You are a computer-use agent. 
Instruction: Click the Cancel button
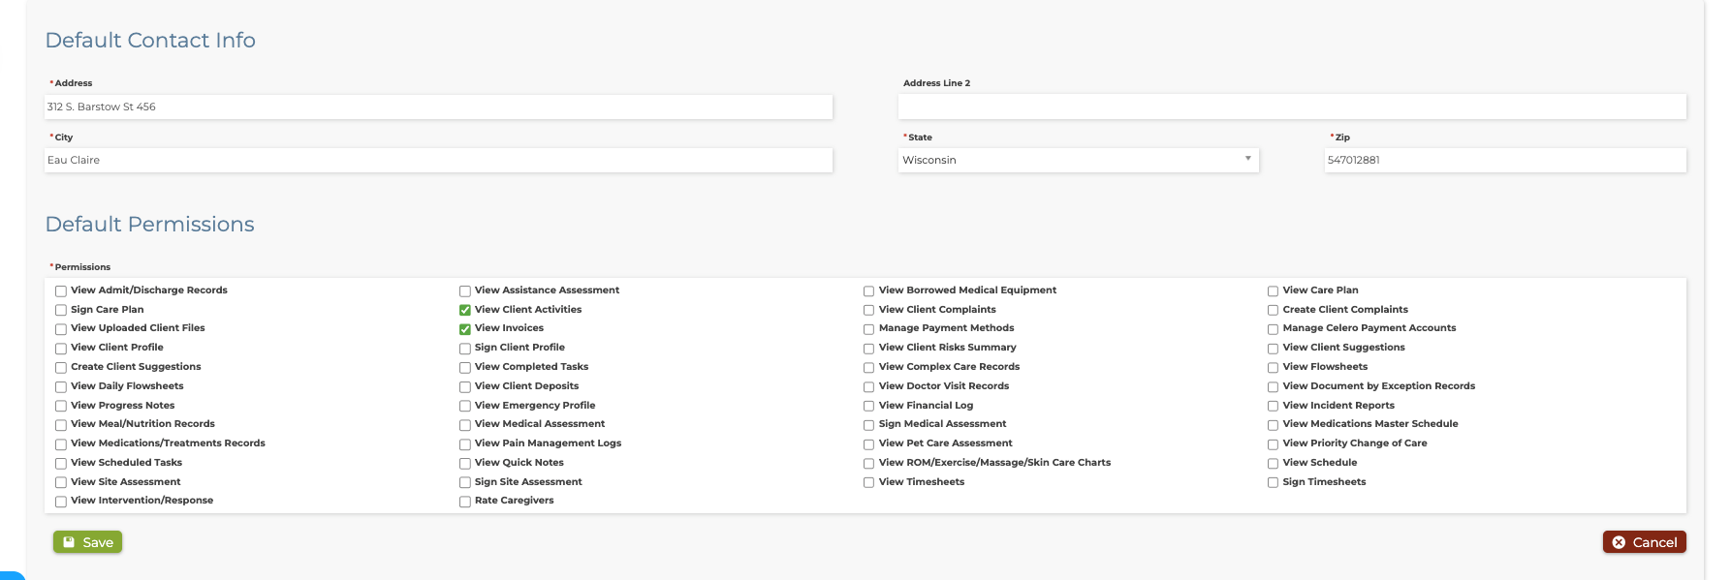tap(1644, 542)
